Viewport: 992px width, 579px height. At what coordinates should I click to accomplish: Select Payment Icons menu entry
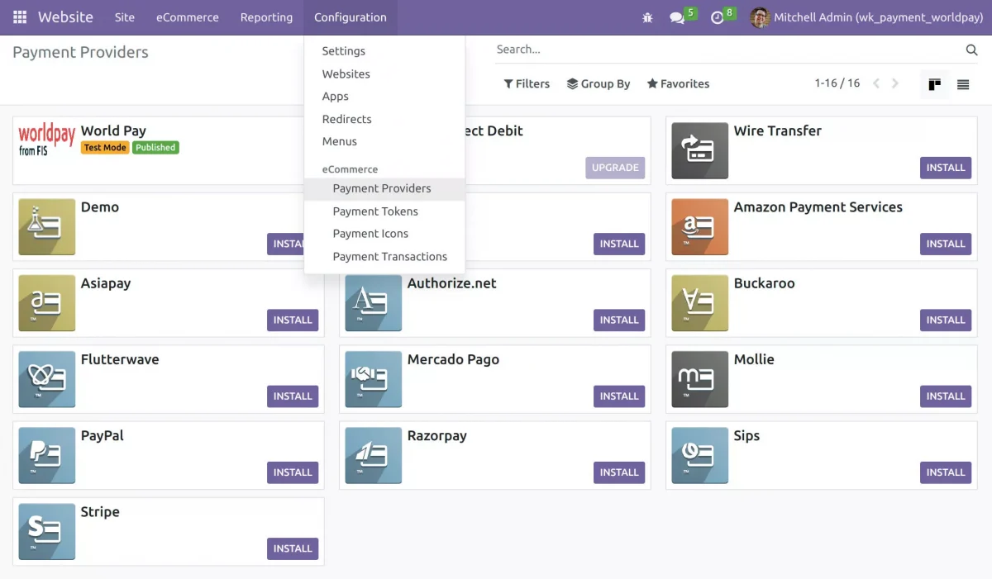point(384,234)
